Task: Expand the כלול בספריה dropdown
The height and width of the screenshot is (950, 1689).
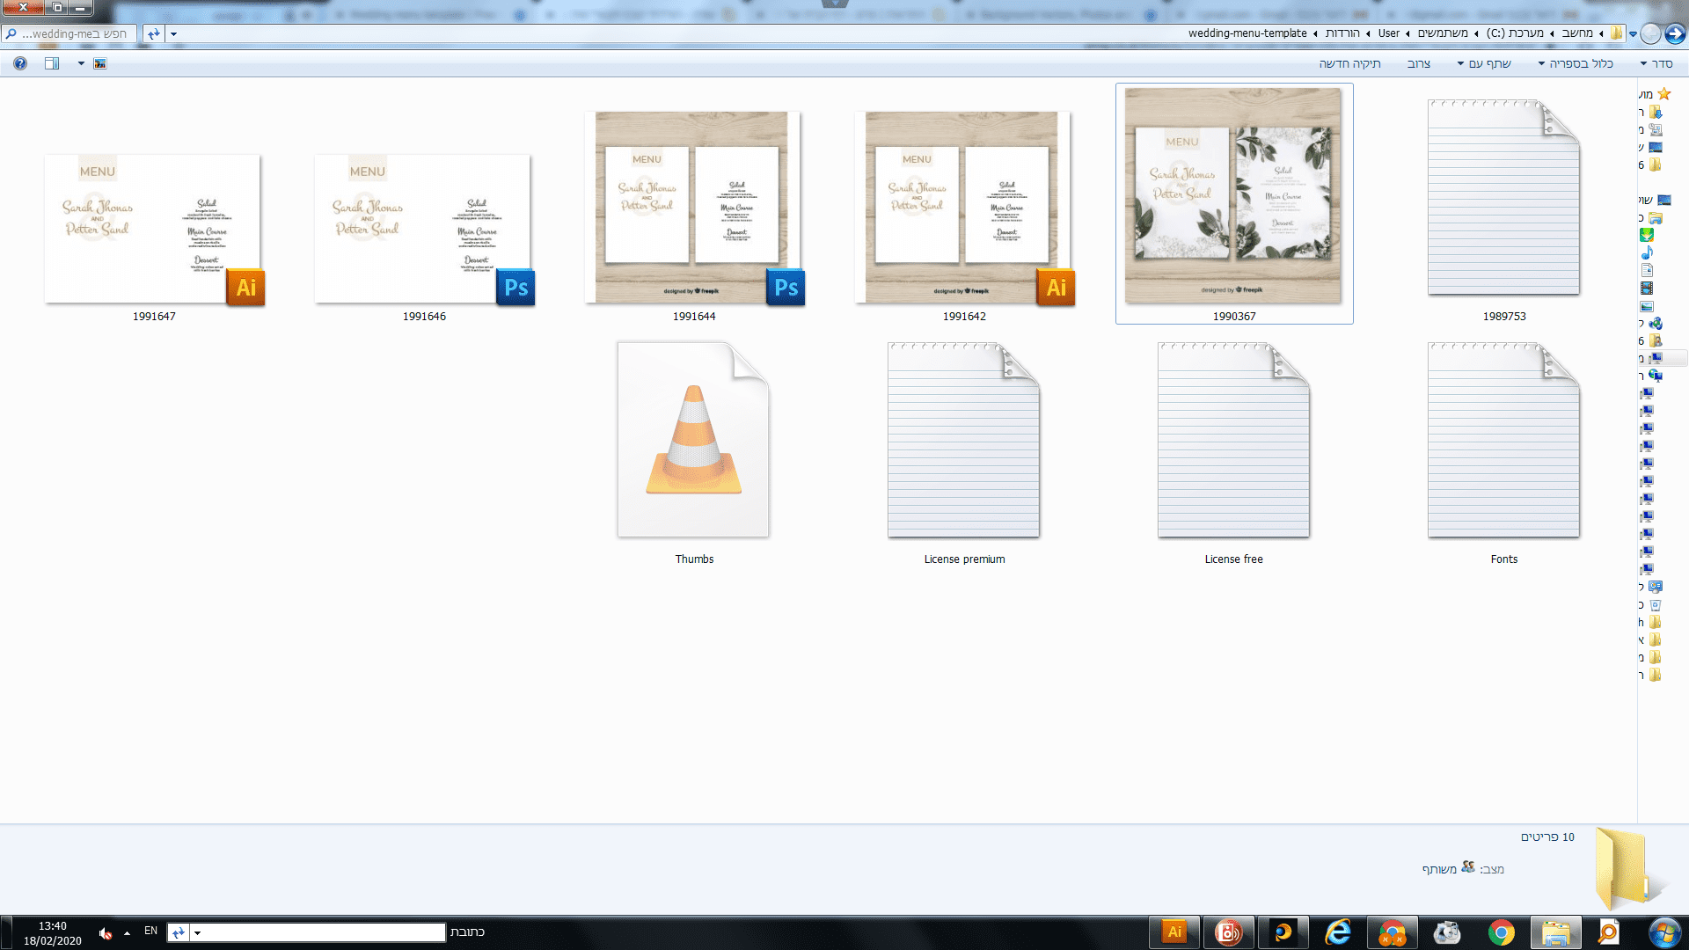Action: coord(1576,63)
